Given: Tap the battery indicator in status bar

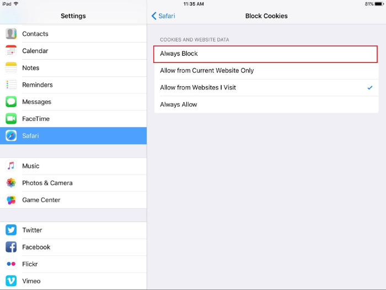Looking at the screenshot, I should click(379, 4).
